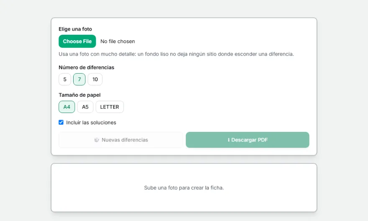Click the Tamaño de papel label

coord(79,95)
